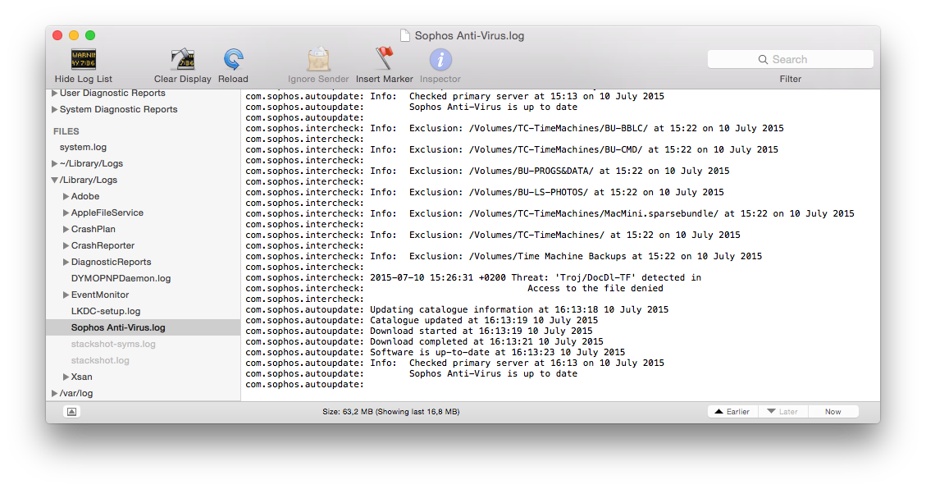Click the 'Size: 63,2 MB' status text
The image size is (926, 489).
click(391, 412)
